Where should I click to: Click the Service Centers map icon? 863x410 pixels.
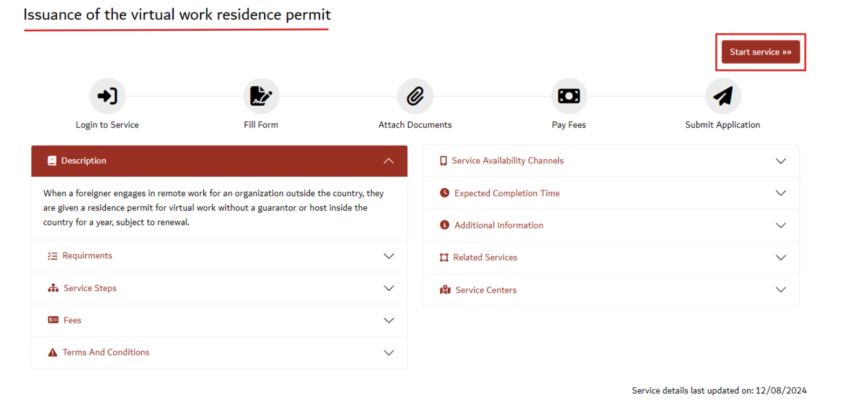point(445,290)
